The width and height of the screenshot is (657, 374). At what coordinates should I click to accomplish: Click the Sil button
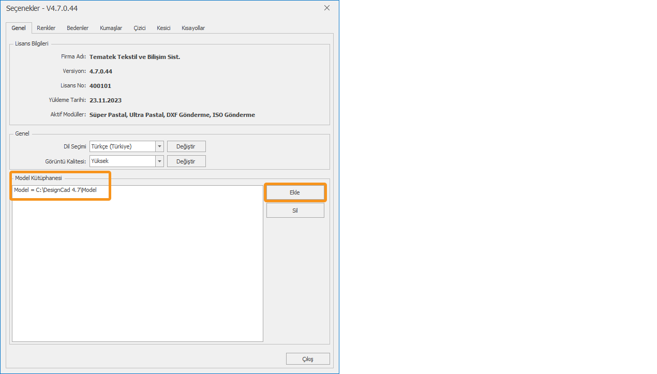(x=295, y=211)
